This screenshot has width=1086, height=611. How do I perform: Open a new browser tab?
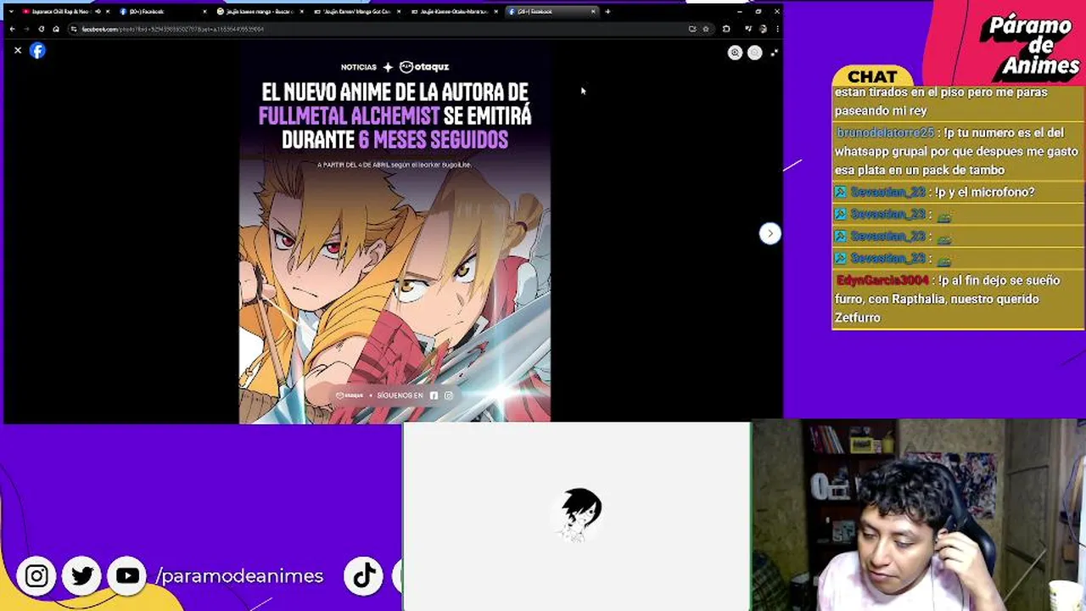tap(607, 12)
